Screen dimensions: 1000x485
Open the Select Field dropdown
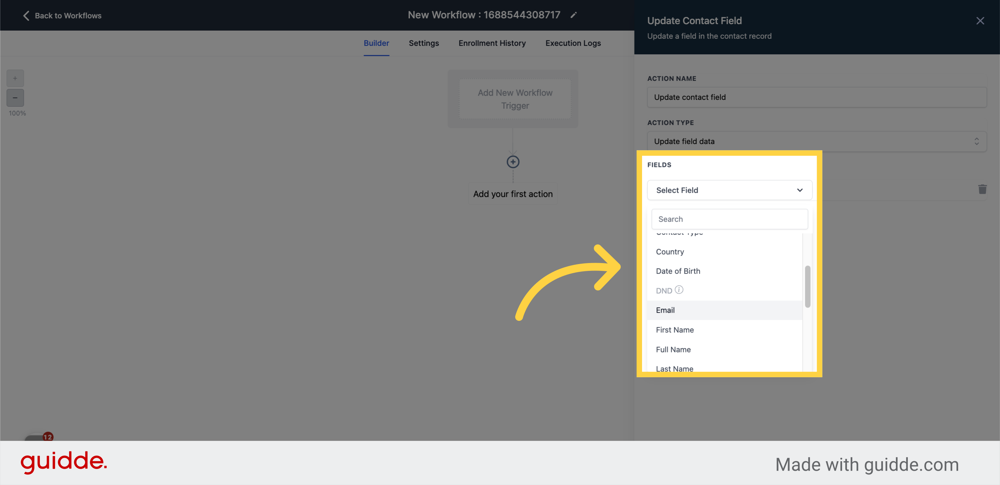tap(729, 190)
